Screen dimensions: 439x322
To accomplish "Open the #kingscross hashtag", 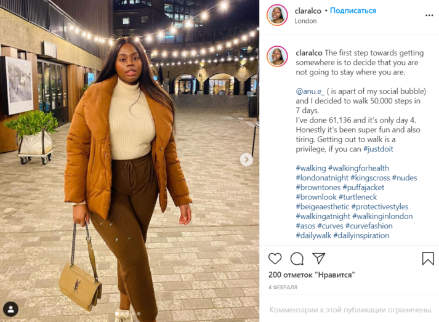I will (x=370, y=178).
